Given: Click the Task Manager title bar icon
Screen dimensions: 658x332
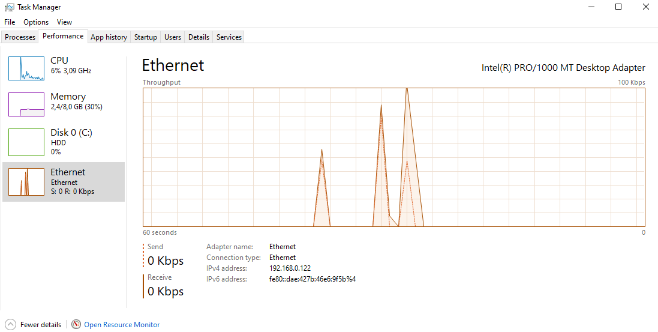Looking at the screenshot, I should click(x=10, y=7).
